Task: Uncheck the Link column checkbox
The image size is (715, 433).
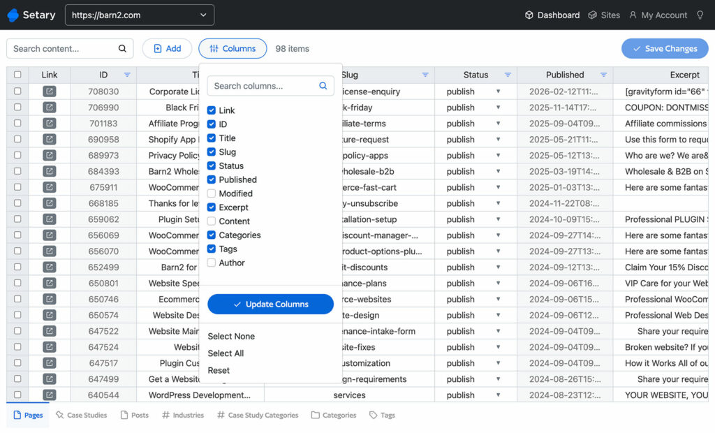Action: 211,110
